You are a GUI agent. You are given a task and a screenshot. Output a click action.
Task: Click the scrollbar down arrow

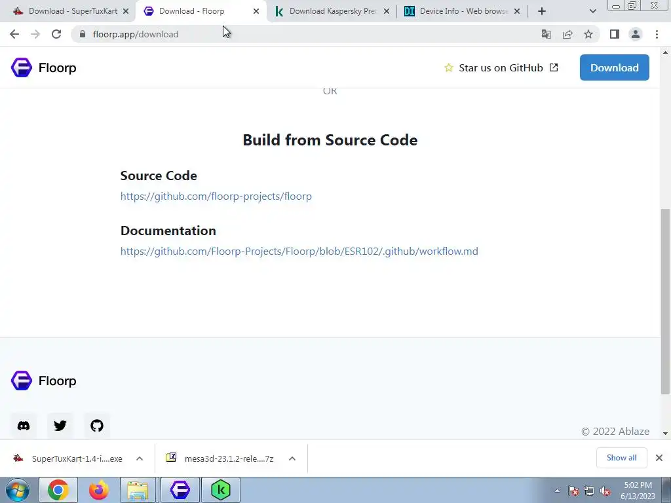(x=666, y=434)
